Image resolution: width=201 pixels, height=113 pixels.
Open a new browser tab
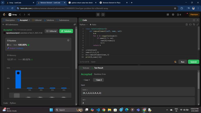click(x=132, y=3)
